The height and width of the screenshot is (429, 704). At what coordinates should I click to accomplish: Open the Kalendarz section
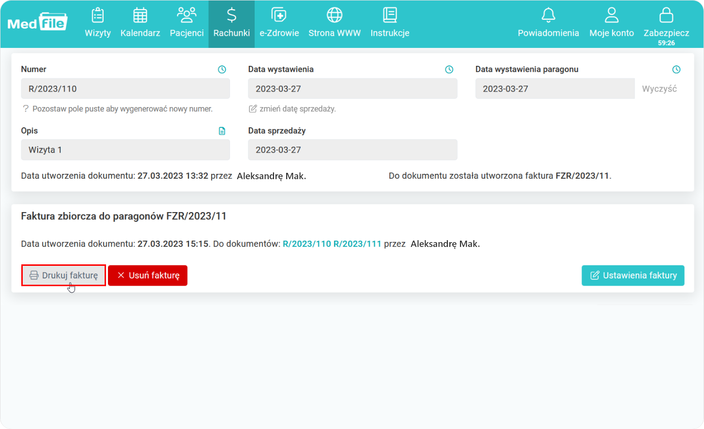[140, 23]
